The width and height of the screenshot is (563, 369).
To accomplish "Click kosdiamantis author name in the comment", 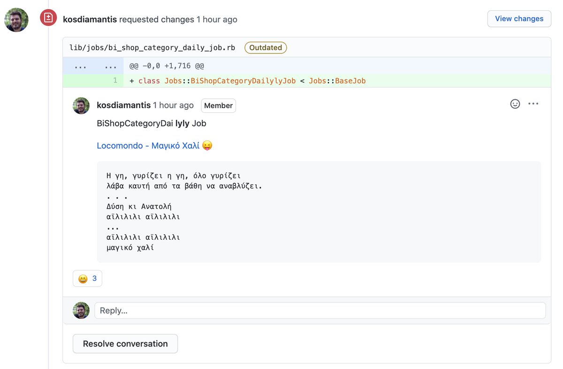I will [123, 105].
